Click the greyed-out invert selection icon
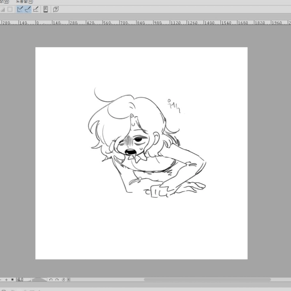The image size is (291, 291). point(3,9)
